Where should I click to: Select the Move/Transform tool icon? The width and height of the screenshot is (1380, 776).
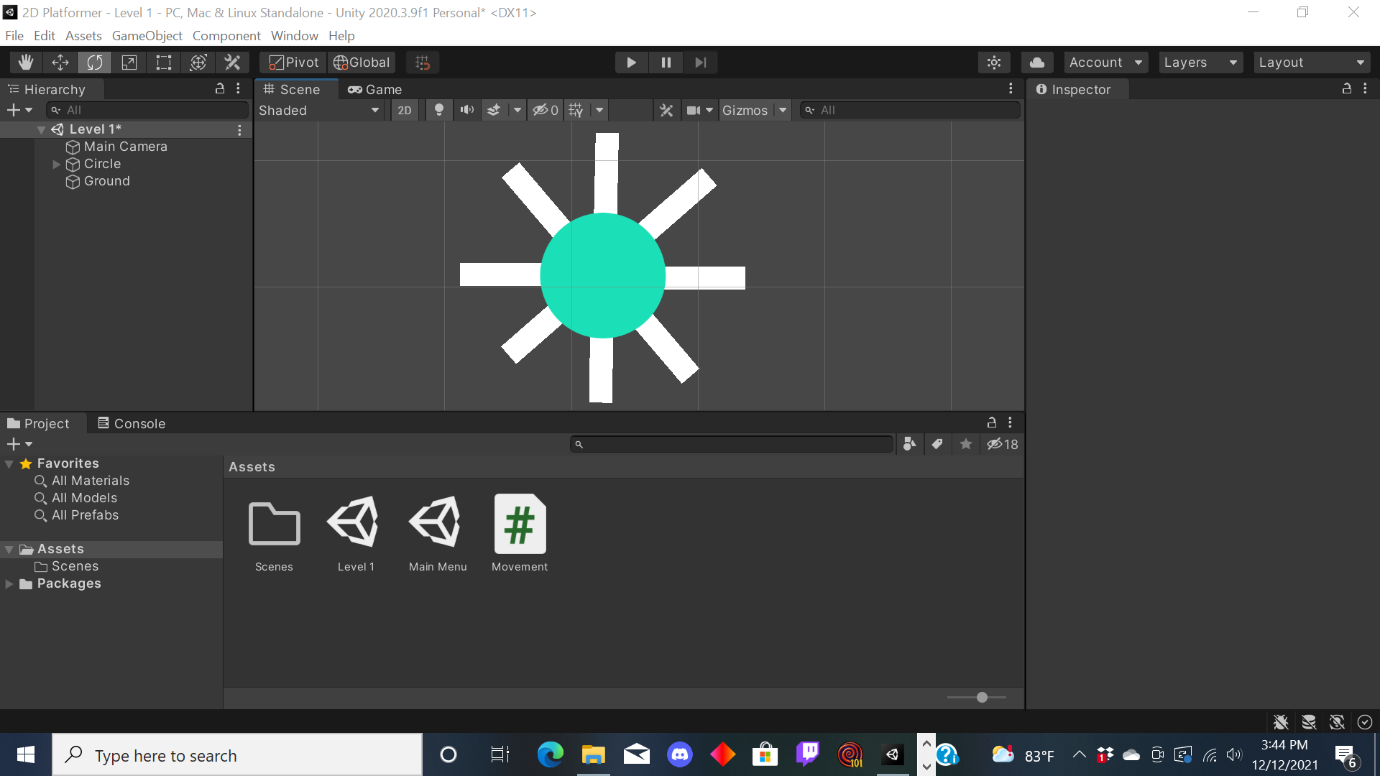(x=59, y=62)
